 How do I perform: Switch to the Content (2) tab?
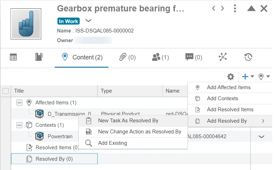(x=82, y=57)
